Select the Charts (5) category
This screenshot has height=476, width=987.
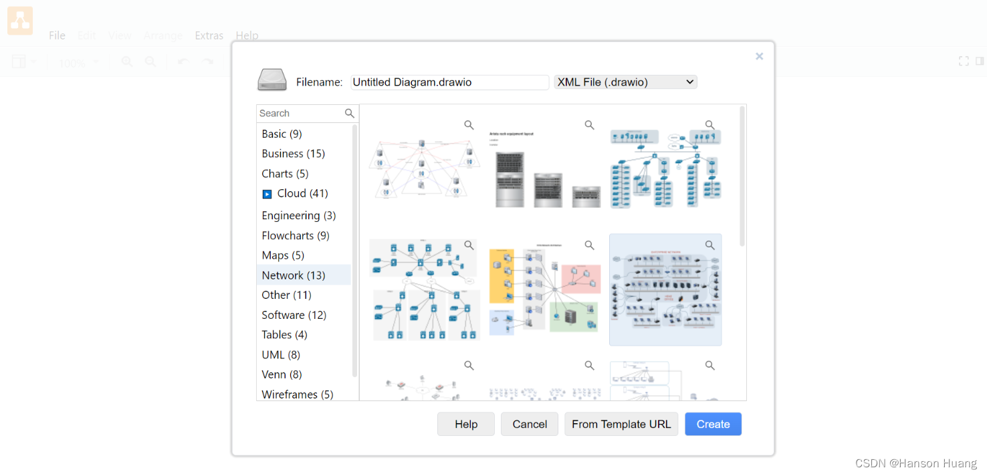304,174
